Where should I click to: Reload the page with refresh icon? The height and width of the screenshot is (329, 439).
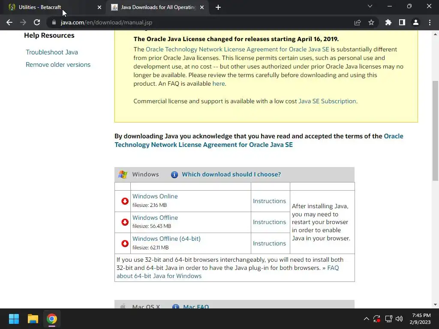tap(37, 22)
